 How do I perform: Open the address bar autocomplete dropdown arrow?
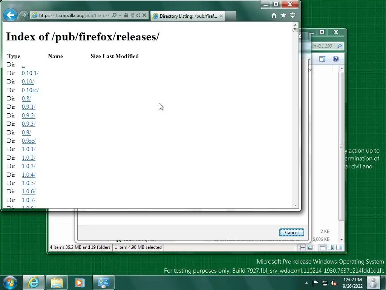coord(120,15)
